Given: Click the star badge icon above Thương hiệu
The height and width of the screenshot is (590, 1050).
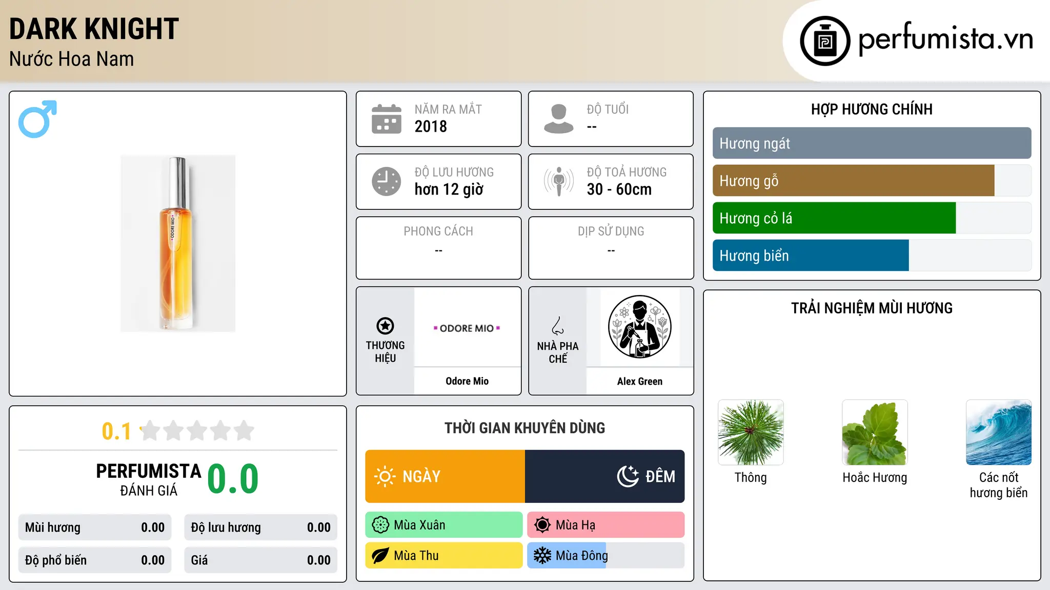Looking at the screenshot, I should tap(385, 326).
